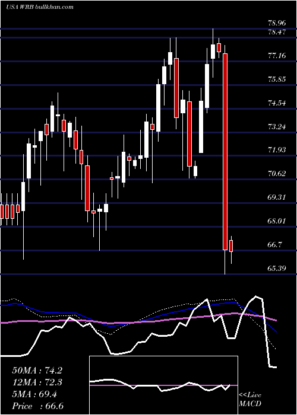Click the 68.01 price axis label
297x415 pixels.
click(277, 221)
